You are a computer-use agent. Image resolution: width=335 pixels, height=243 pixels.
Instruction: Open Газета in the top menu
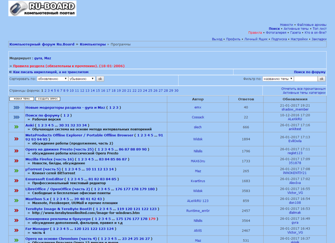(x=295, y=33)
